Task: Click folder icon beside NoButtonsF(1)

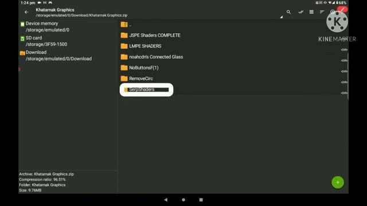Action: [x=124, y=68]
